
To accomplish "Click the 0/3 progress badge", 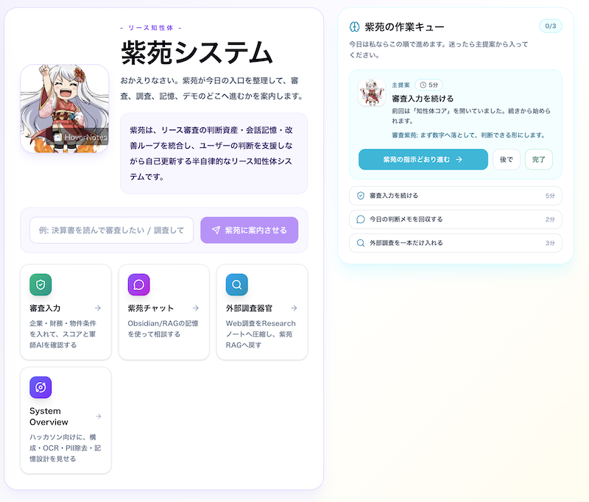I will point(550,26).
